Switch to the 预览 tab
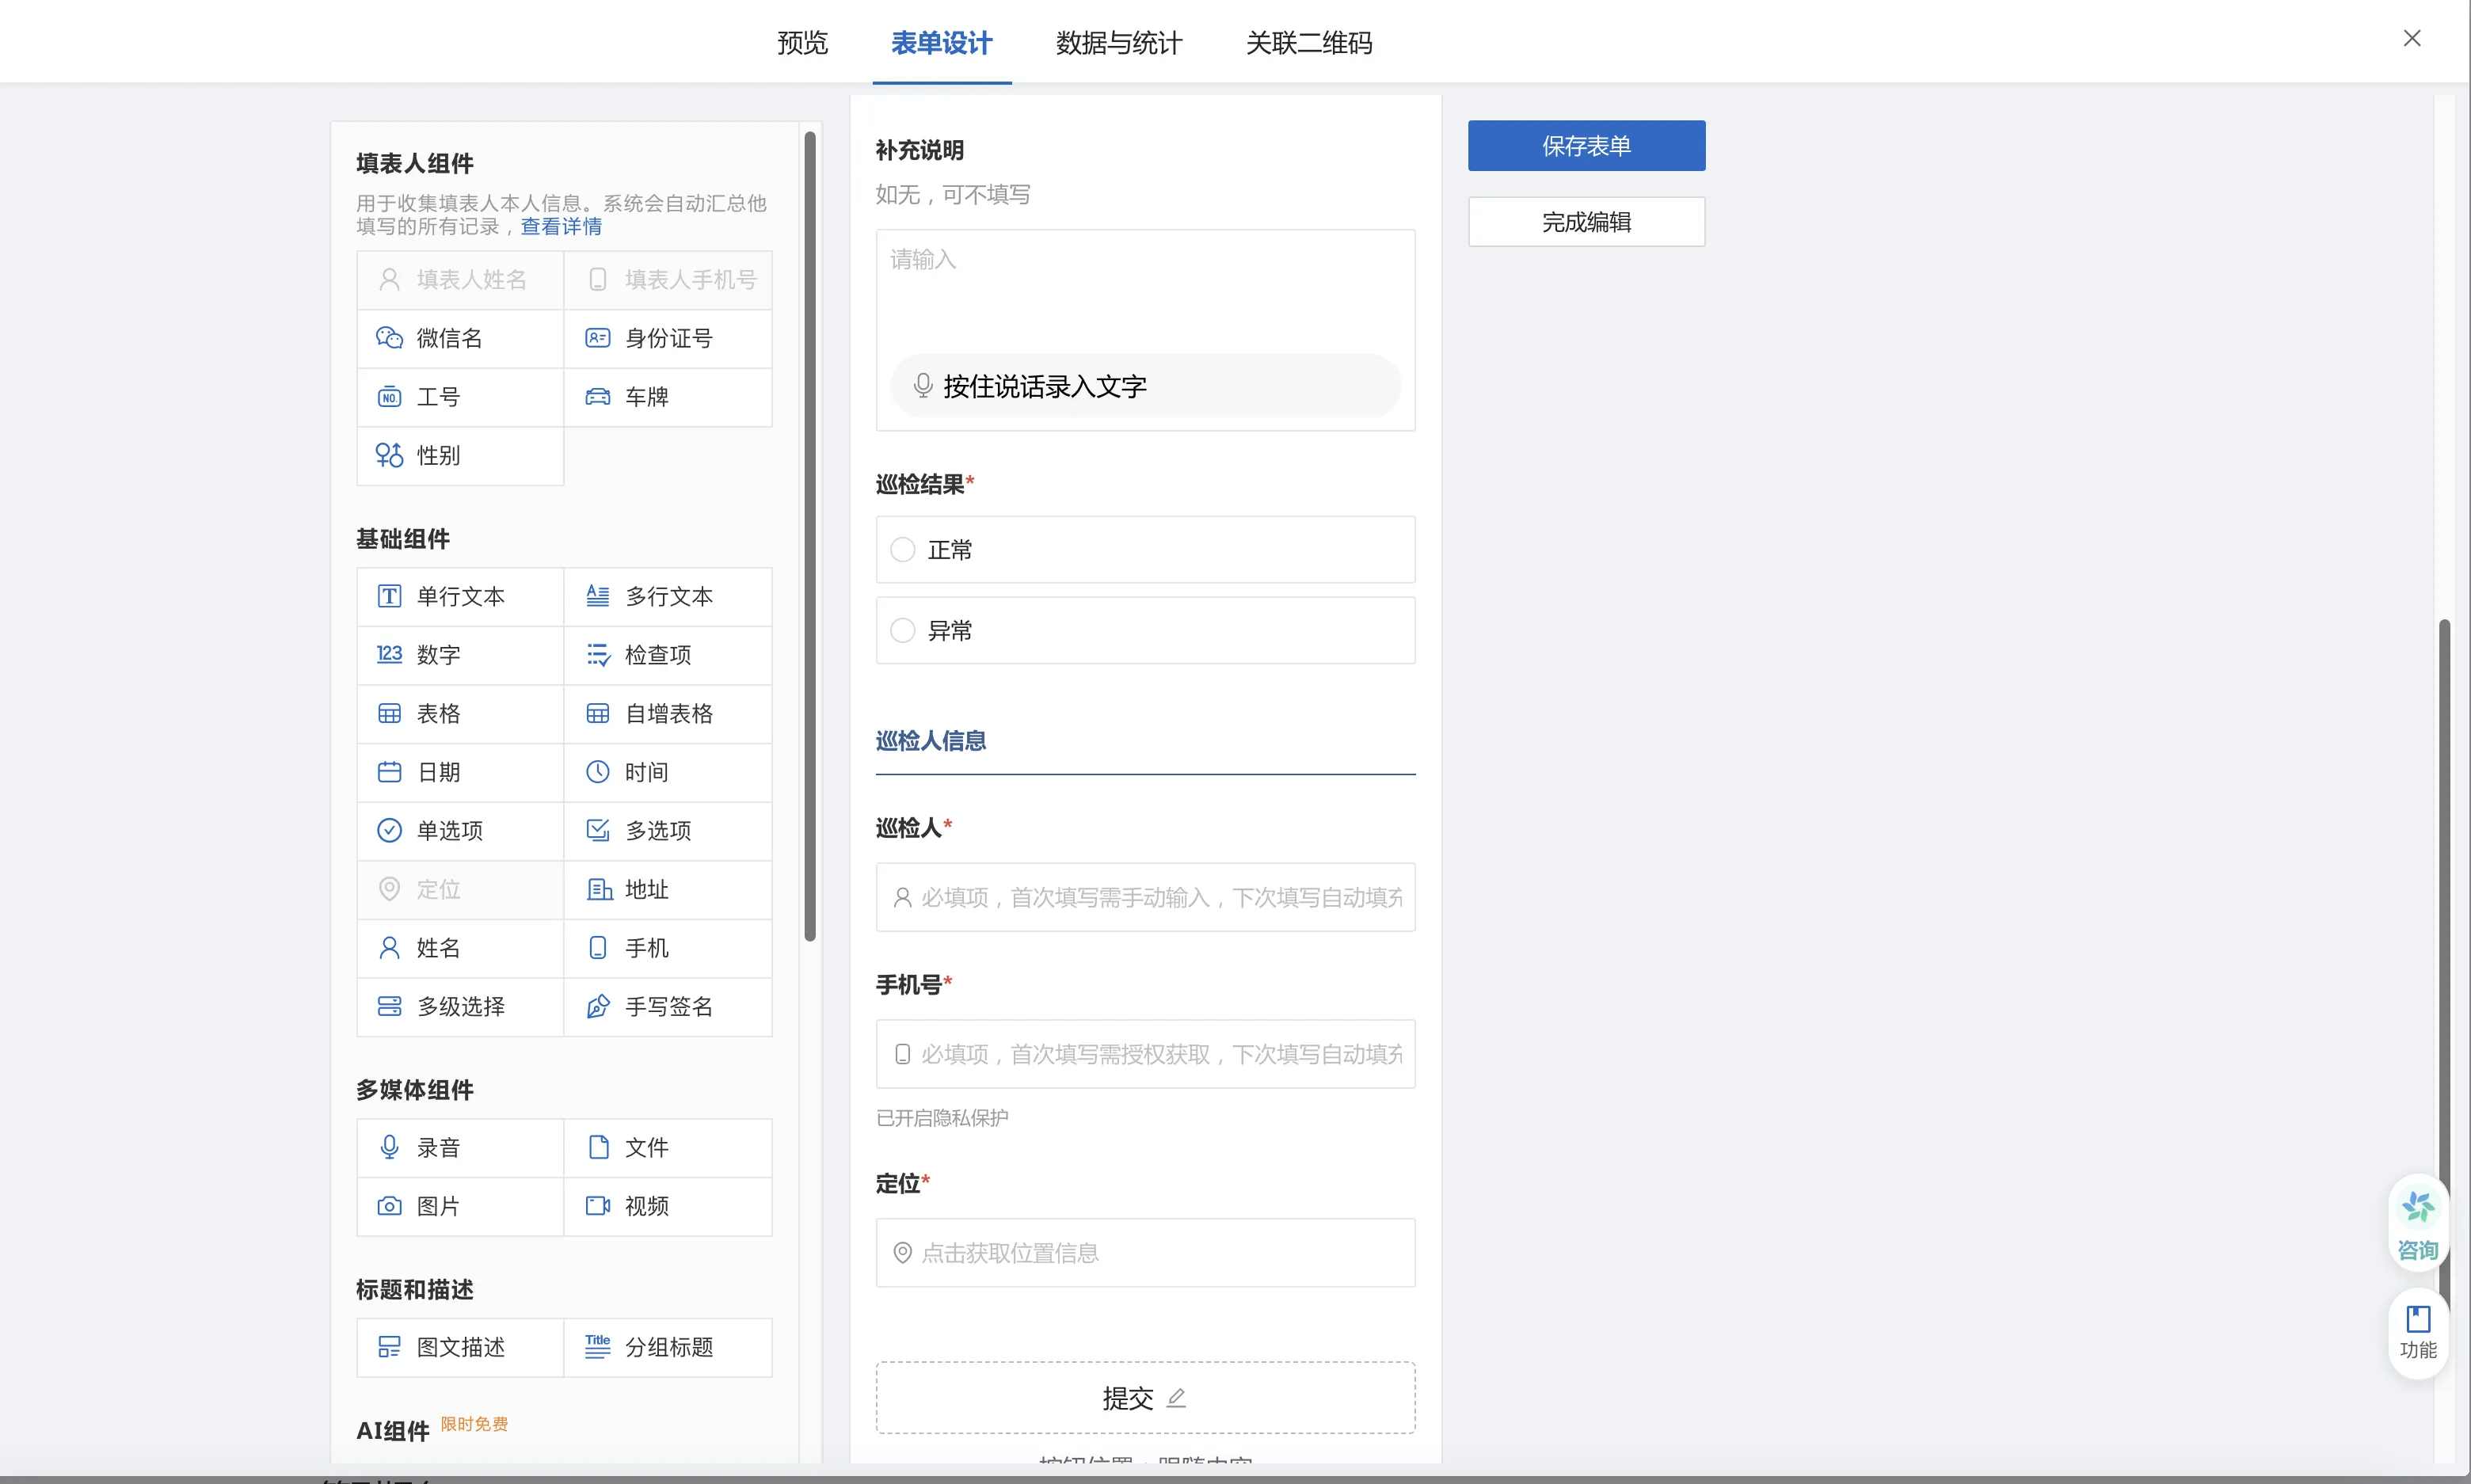The height and width of the screenshot is (1484, 2471). click(803, 43)
